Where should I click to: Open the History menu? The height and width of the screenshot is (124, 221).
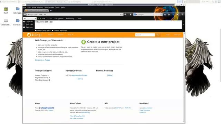[x=40, y=8]
